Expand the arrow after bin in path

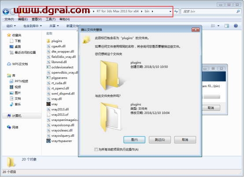[x=152, y=11]
